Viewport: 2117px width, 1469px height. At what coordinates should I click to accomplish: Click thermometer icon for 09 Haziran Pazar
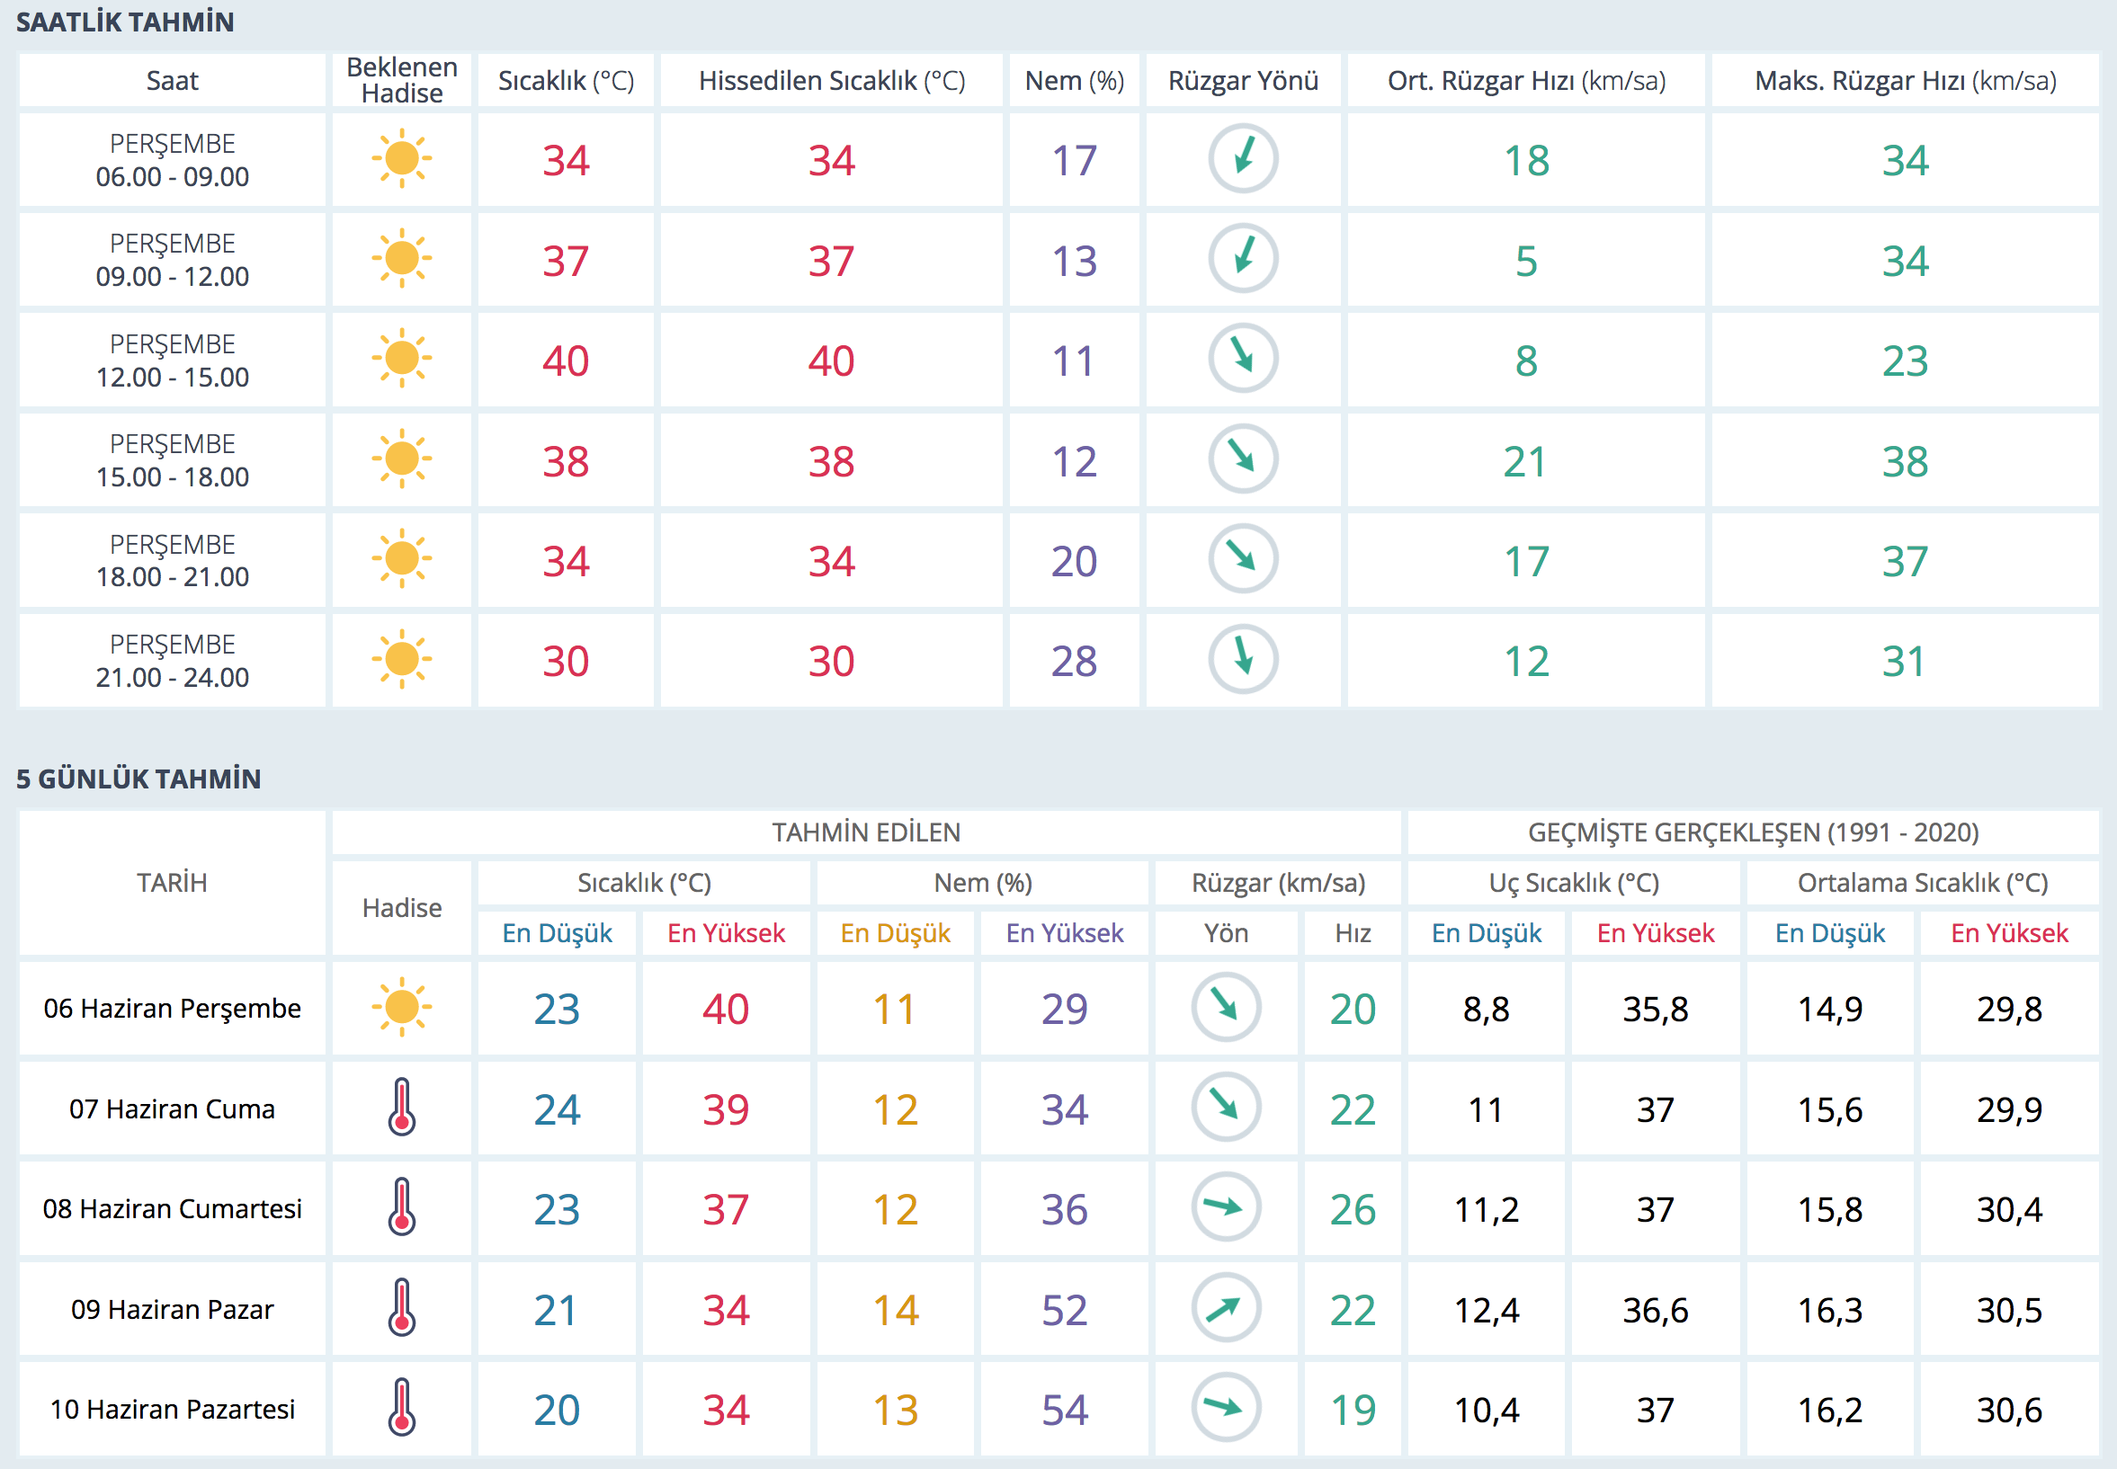click(401, 1308)
